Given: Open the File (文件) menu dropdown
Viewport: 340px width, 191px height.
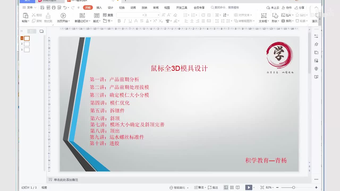Looking at the screenshot, I should [x=29, y=7].
